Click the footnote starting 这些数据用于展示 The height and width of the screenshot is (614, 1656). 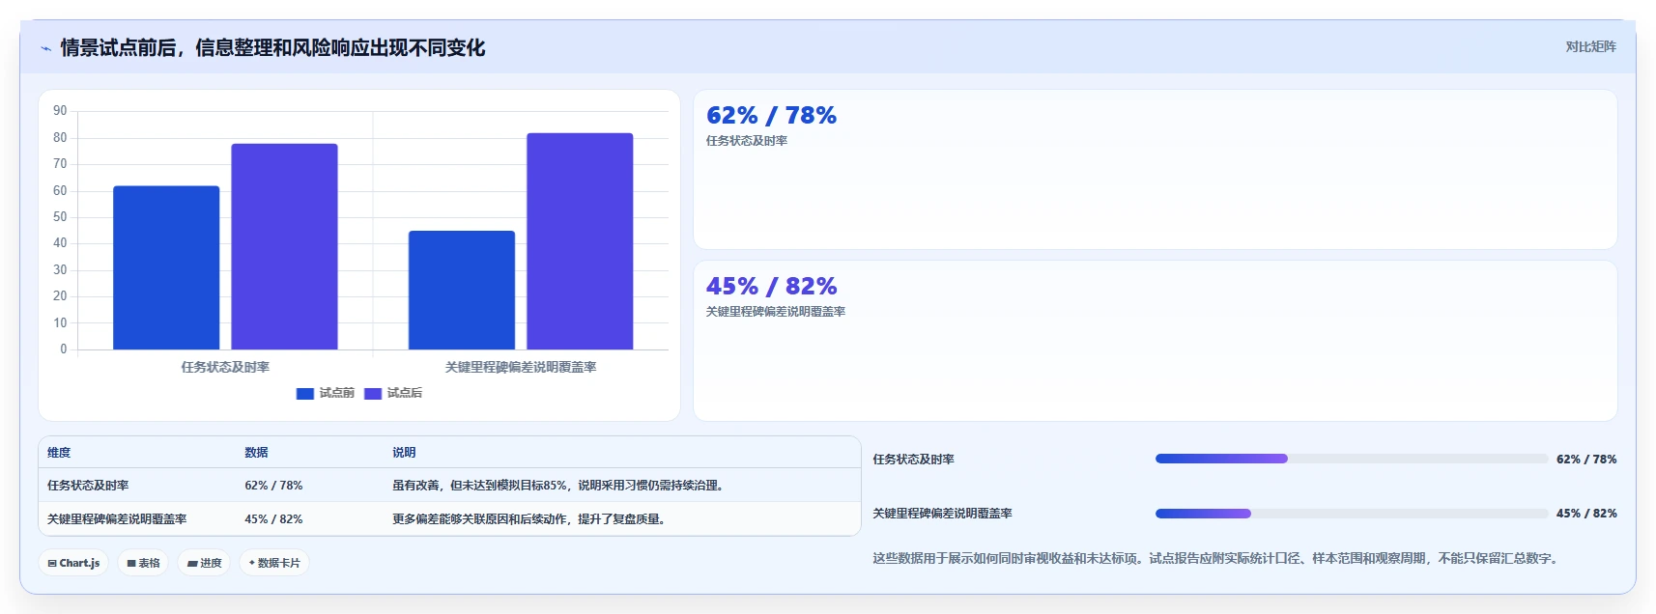click(1217, 558)
